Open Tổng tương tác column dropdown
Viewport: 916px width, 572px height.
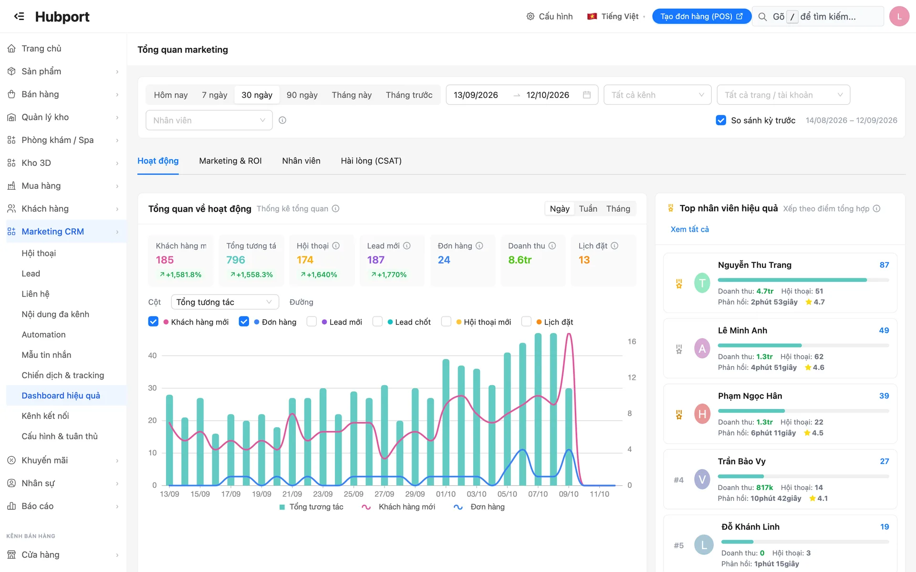click(x=225, y=302)
